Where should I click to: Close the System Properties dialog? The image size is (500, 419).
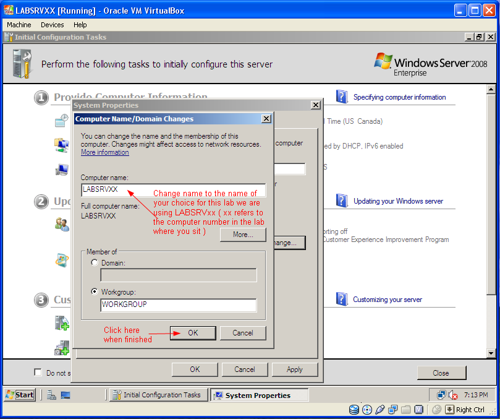[x=316, y=105]
